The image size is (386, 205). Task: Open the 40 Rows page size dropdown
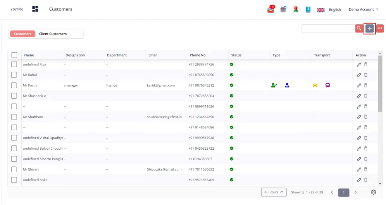[x=274, y=192]
